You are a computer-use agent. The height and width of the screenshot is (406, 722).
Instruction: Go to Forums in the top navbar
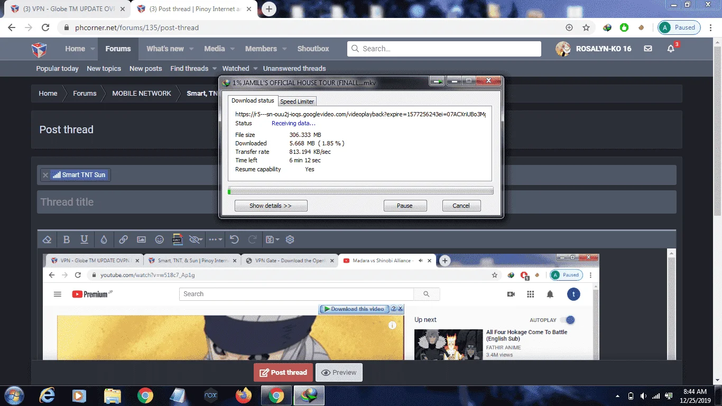coord(118,49)
